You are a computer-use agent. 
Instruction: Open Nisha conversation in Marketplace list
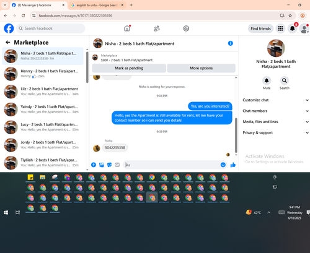[43, 56]
